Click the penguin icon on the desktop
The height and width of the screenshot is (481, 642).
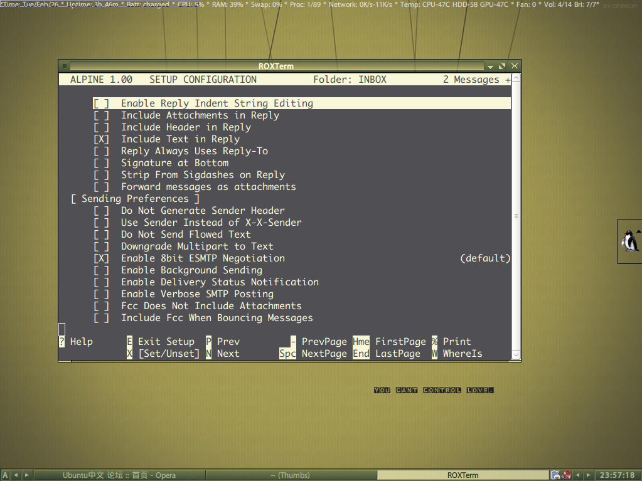click(x=629, y=241)
